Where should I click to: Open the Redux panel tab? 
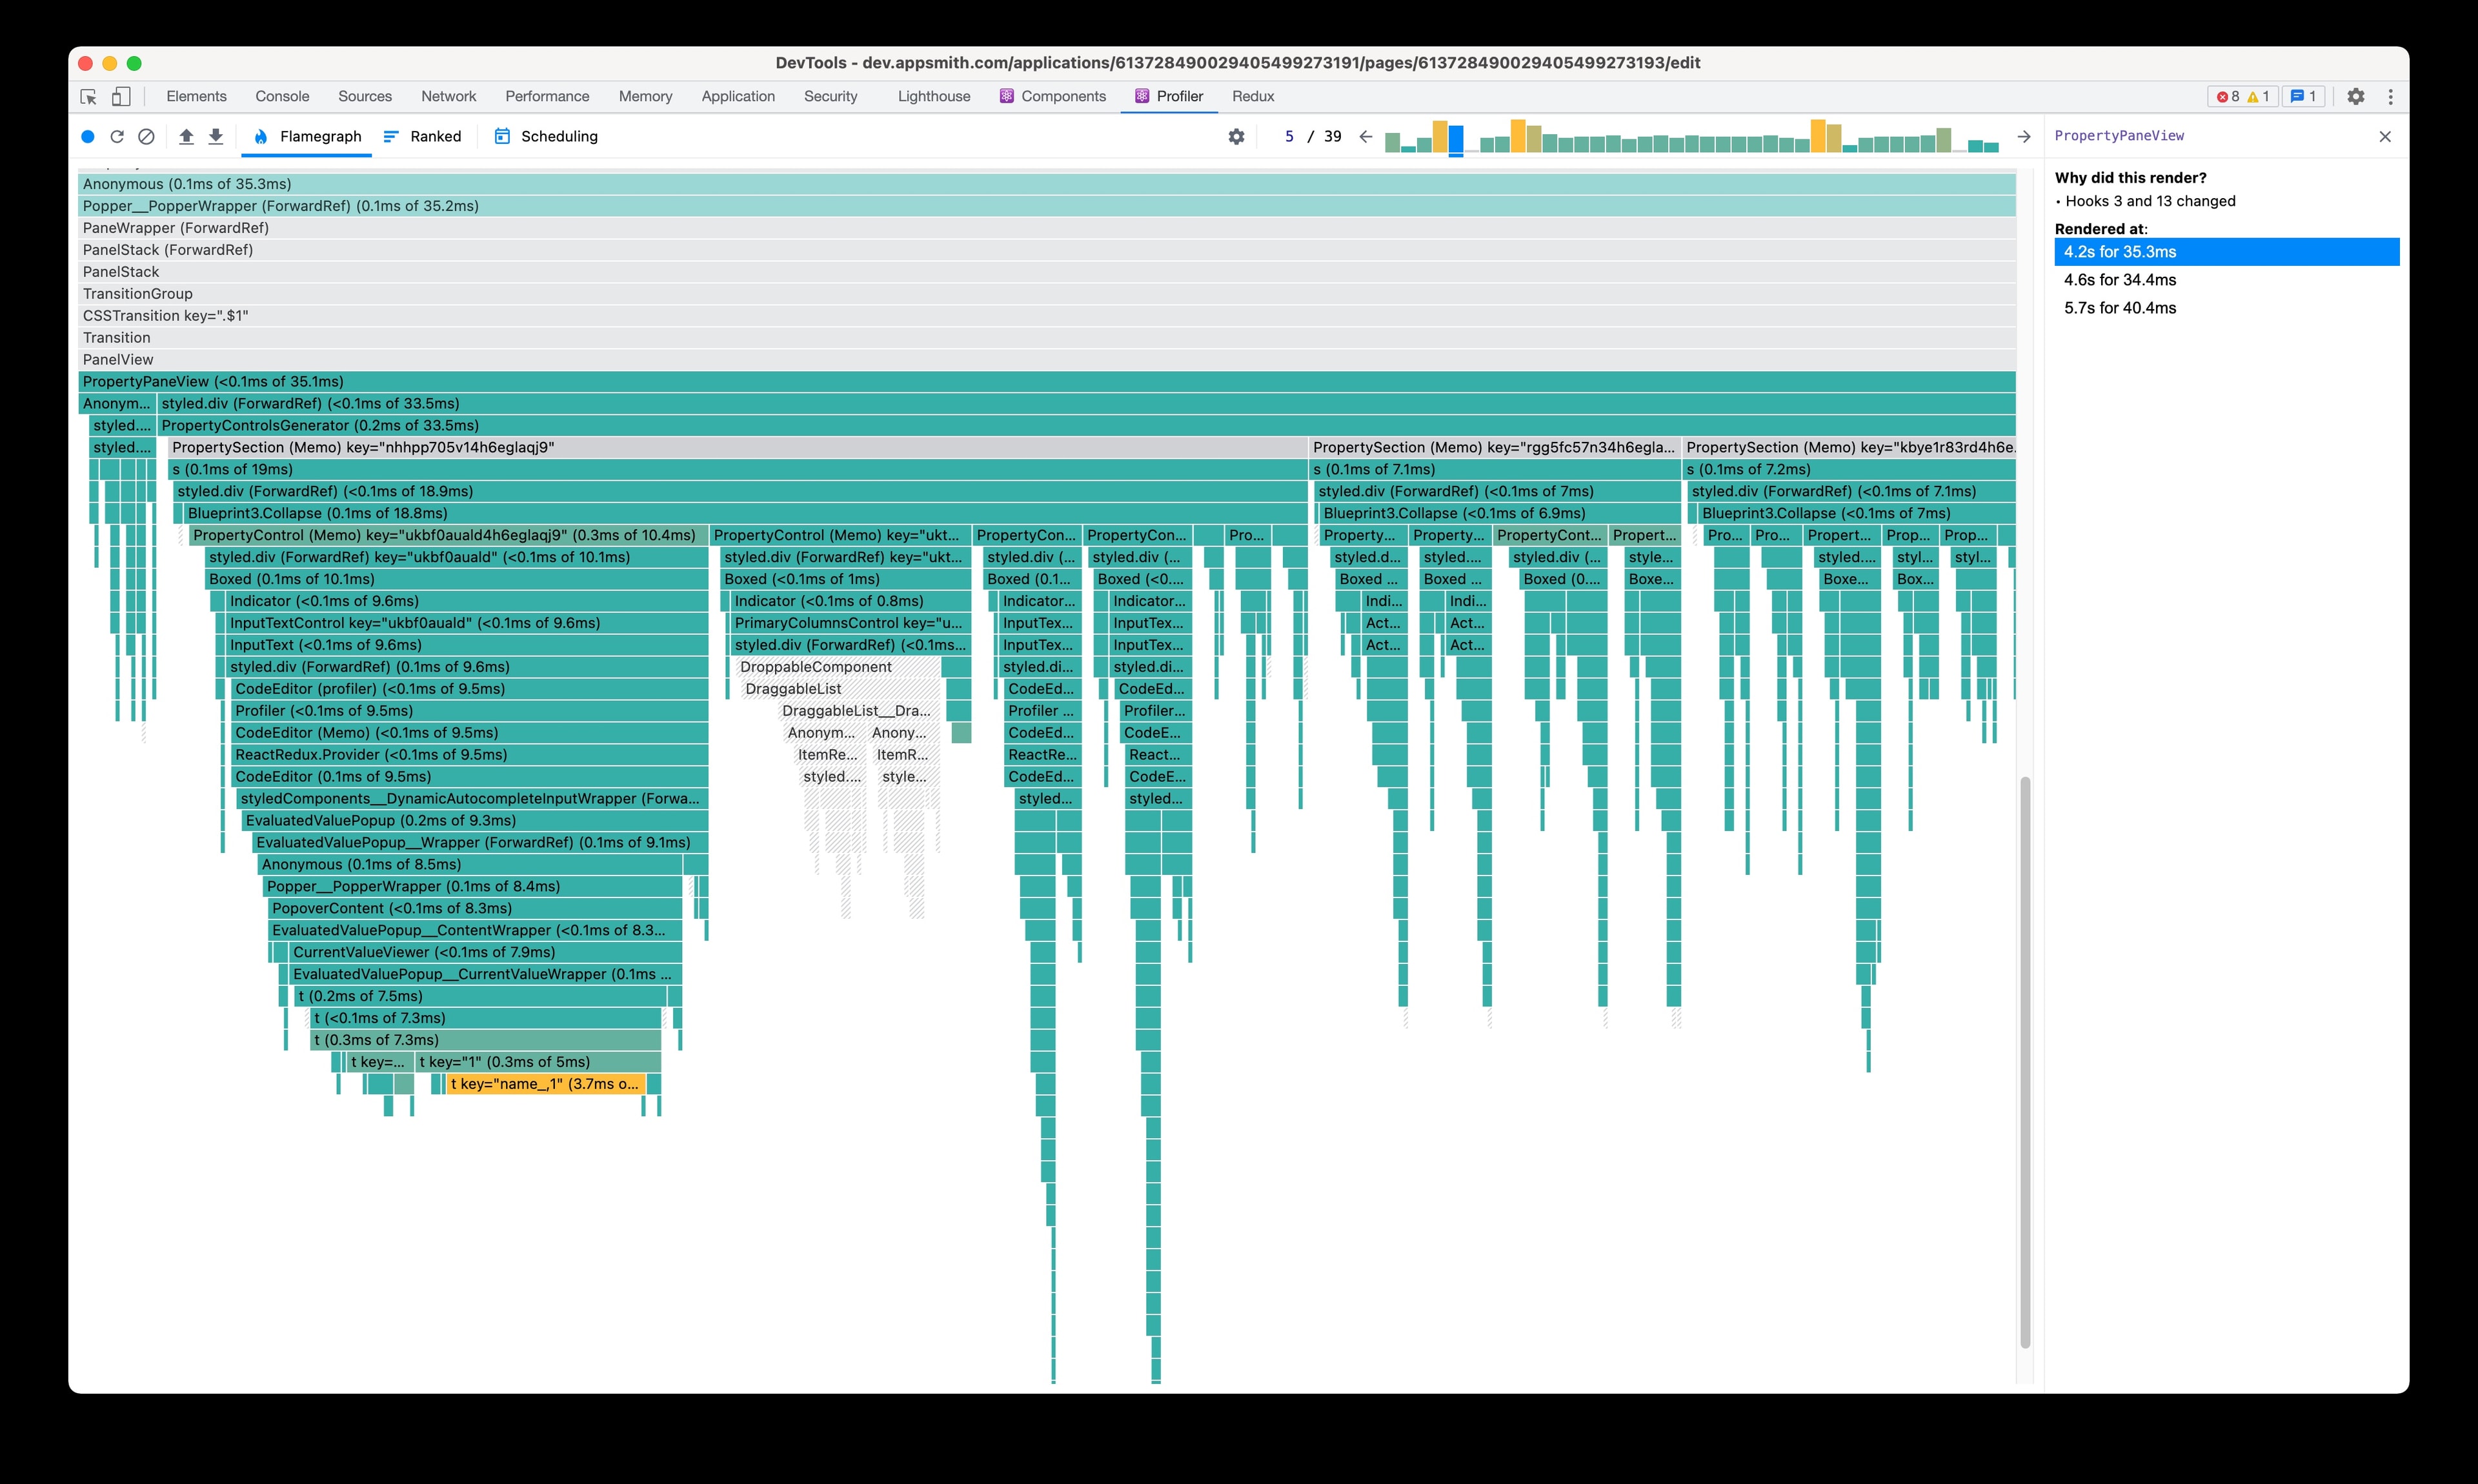point(1253,96)
